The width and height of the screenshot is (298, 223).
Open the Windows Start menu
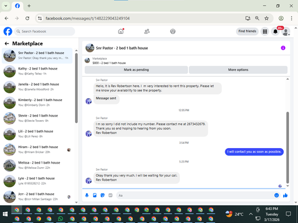pyautogui.click(x=5, y=214)
